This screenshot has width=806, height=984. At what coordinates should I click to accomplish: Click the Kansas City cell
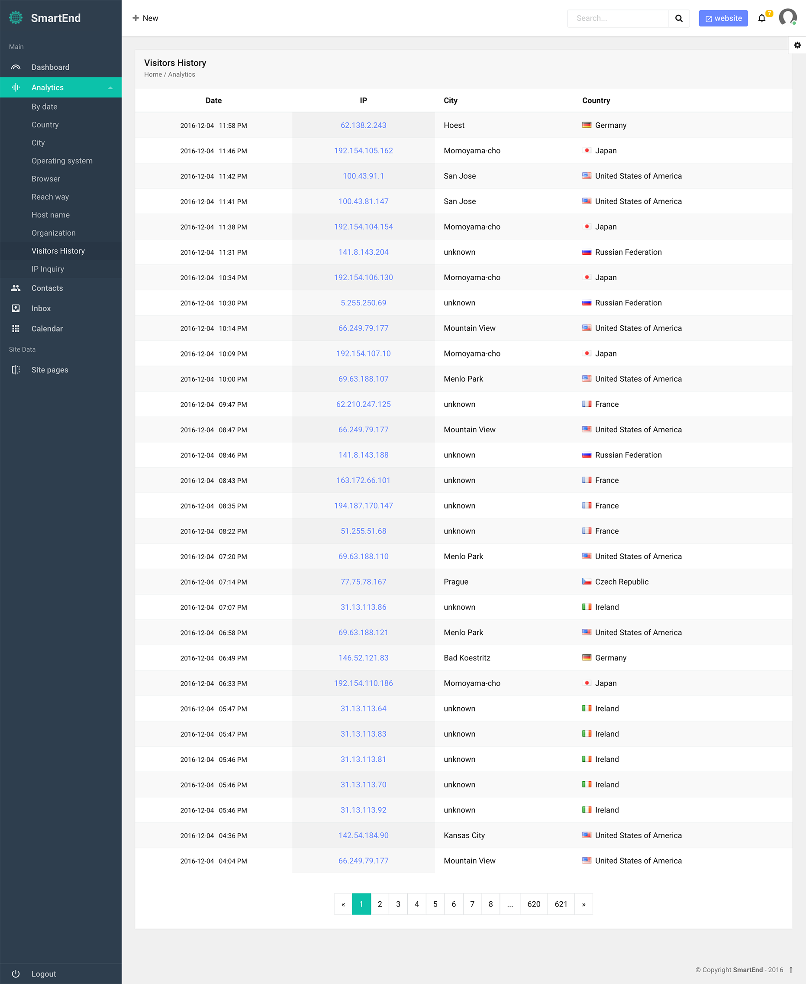point(464,835)
